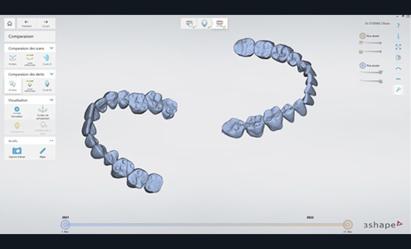Select the screenshot capture camera tool
411x249 pixels.
click(16, 151)
